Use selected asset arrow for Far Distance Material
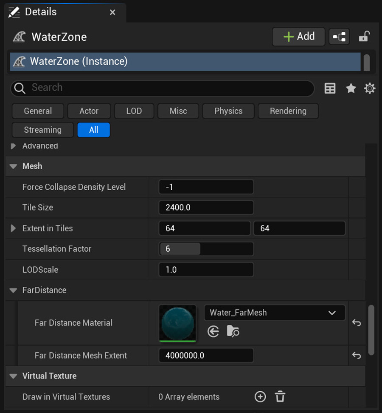 point(213,331)
